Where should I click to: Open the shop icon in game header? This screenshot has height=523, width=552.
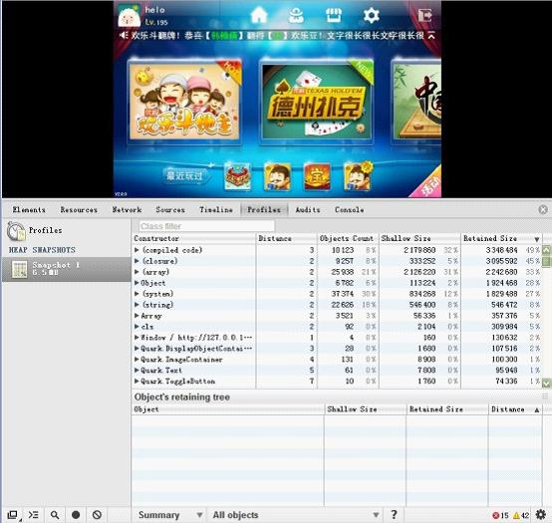tap(334, 15)
